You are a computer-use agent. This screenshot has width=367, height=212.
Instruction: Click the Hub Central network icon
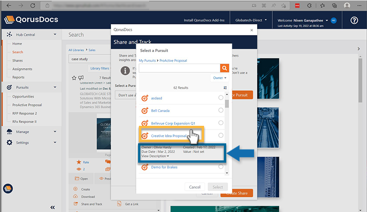(9, 35)
